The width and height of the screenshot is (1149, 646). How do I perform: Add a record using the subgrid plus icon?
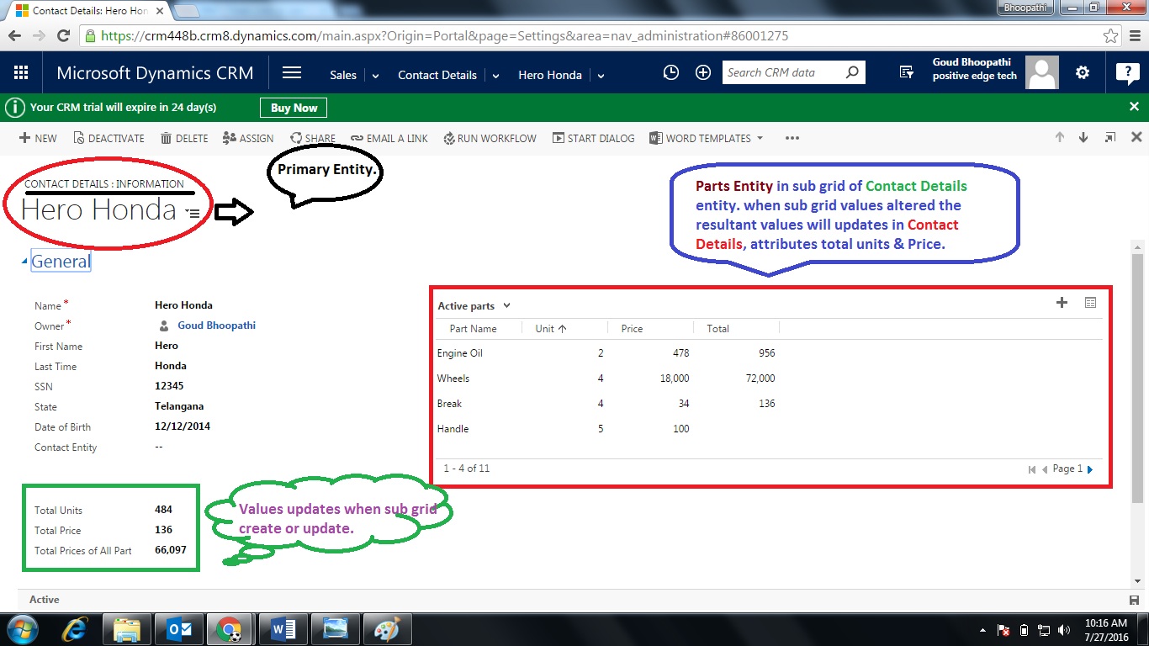(1062, 303)
